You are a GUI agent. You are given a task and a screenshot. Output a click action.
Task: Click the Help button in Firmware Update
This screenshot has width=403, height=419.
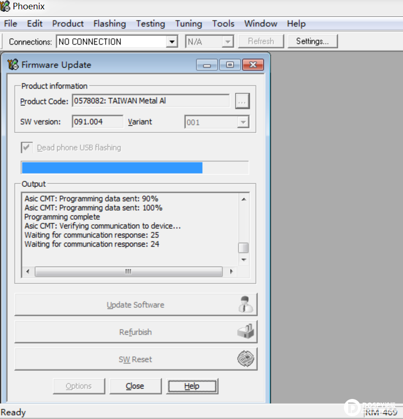pos(192,386)
